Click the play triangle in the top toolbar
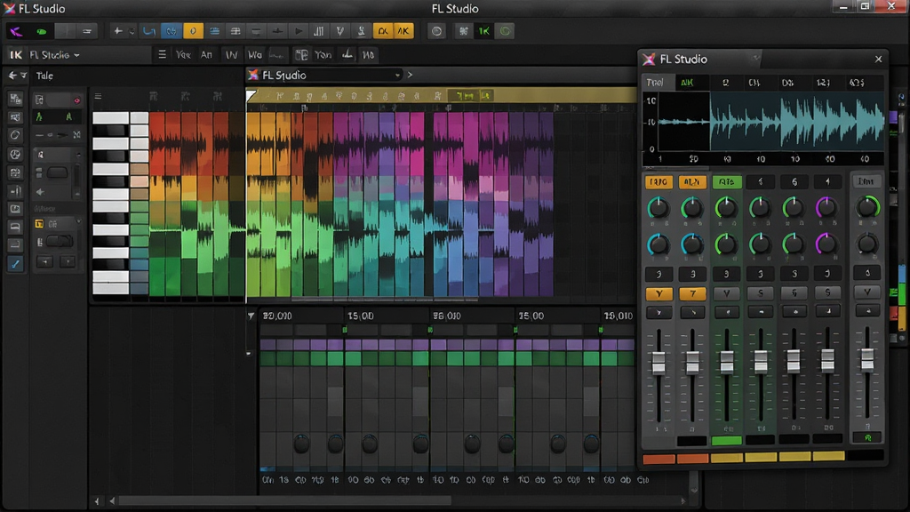This screenshot has width=910, height=512. [x=299, y=31]
